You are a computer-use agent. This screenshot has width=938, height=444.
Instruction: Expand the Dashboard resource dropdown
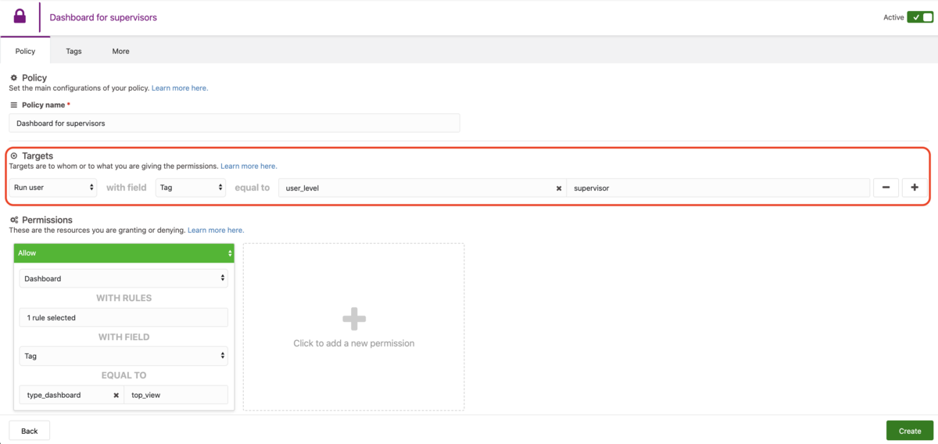(124, 278)
